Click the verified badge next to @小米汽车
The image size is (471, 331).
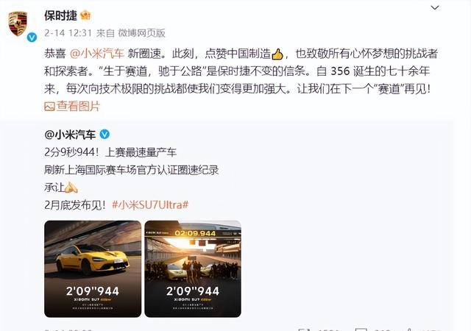tap(105, 134)
